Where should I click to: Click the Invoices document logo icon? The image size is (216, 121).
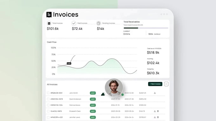click(x=49, y=15)
